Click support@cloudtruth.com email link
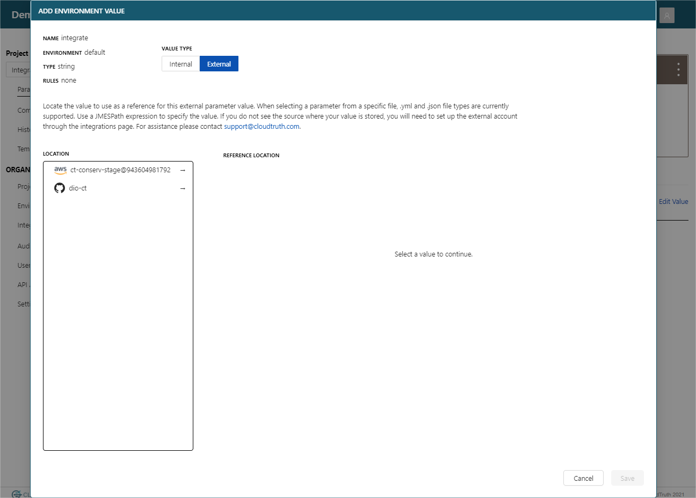The image size is (696, 498). pos(262,127)
